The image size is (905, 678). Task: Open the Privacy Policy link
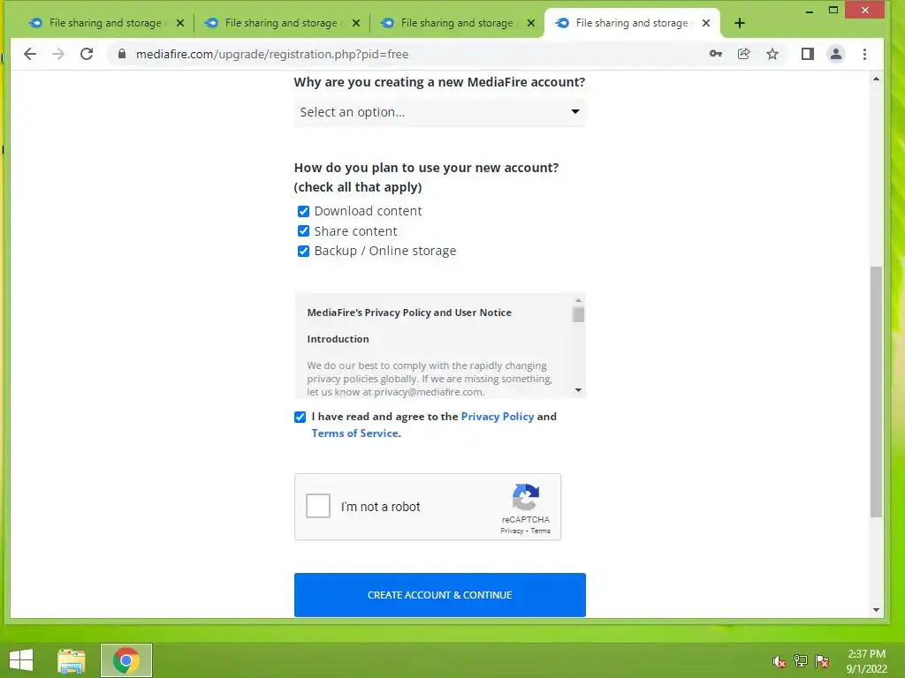point(498,417)
